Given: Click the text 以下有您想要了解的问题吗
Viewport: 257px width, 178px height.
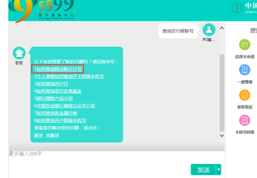Looking at the screenshot, I should click(61, 62).
